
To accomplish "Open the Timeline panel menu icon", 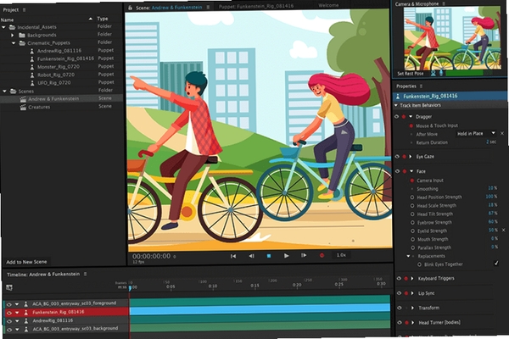I will point(85,274).
